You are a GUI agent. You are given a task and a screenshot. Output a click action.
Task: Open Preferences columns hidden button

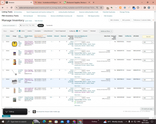(142, 20)
